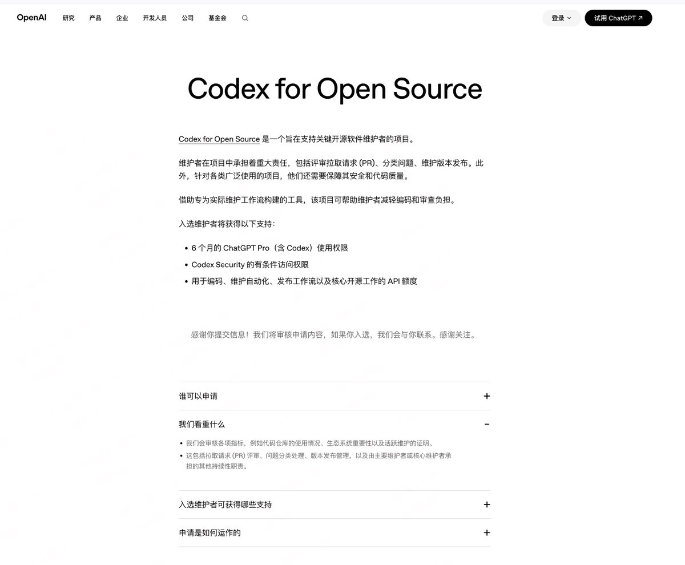Click the OpenAI logo
The height and width of the screenshot is (565, 685).
31,18
